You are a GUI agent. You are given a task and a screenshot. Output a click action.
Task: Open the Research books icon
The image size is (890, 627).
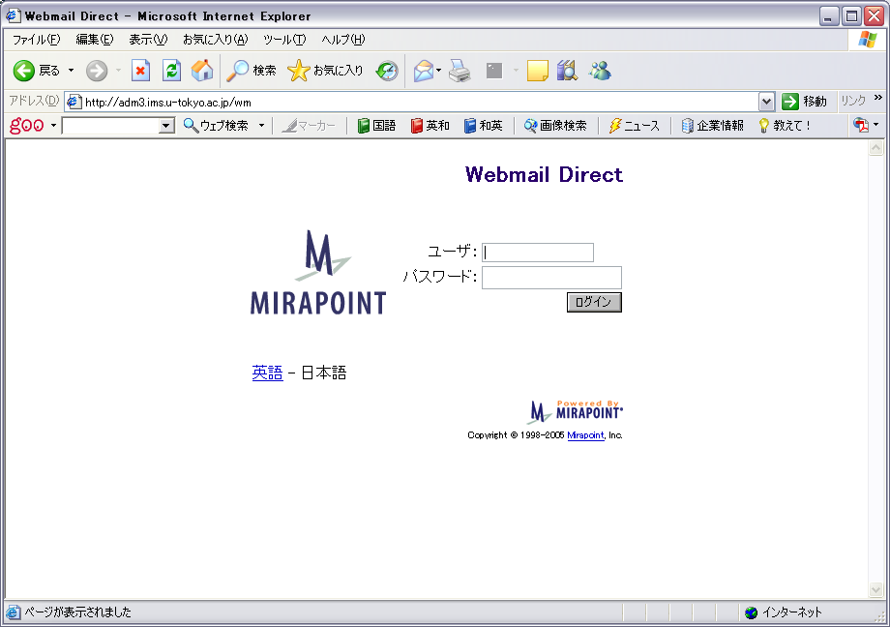click(567, 71)
